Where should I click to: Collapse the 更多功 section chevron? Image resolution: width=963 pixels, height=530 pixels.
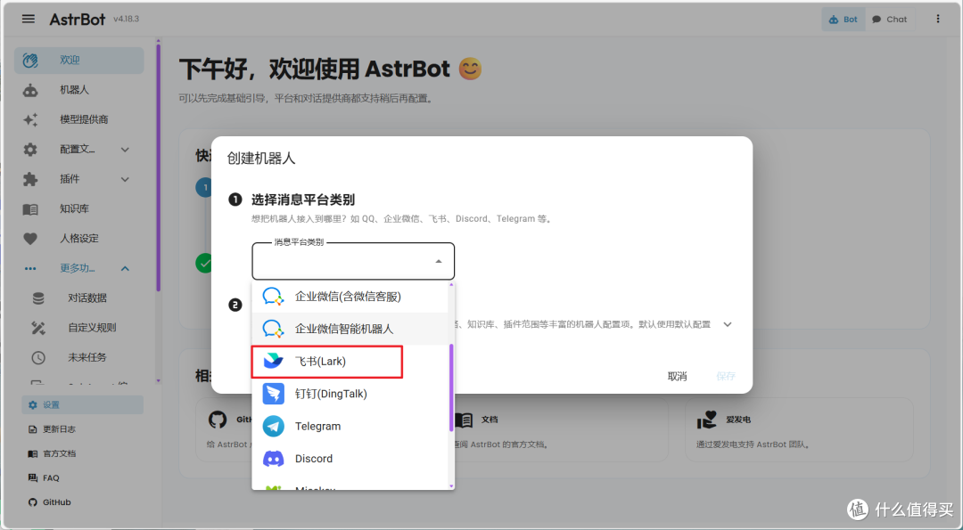(x=125, y=269)
